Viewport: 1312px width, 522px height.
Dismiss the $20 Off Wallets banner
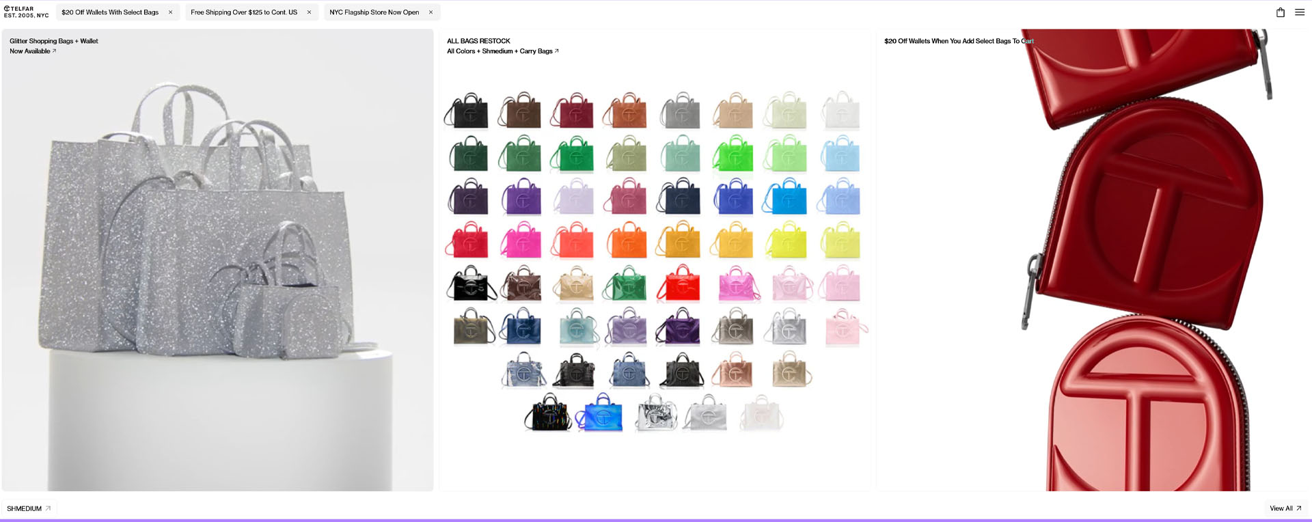point(170,12)
